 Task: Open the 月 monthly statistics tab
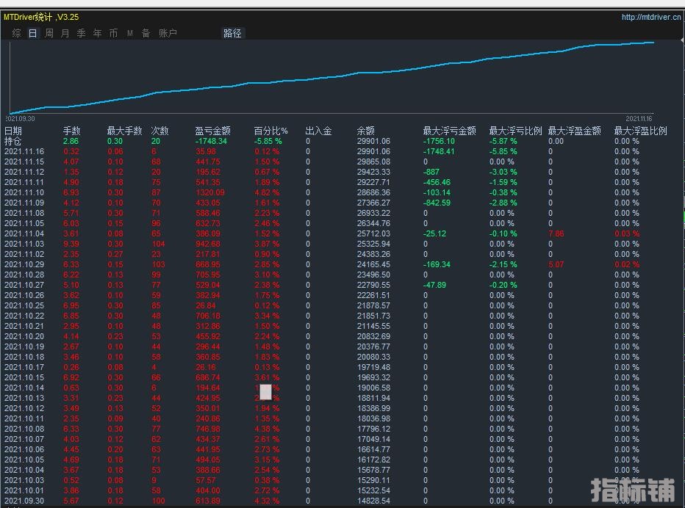pyautogui.click(x=65, y=33)
